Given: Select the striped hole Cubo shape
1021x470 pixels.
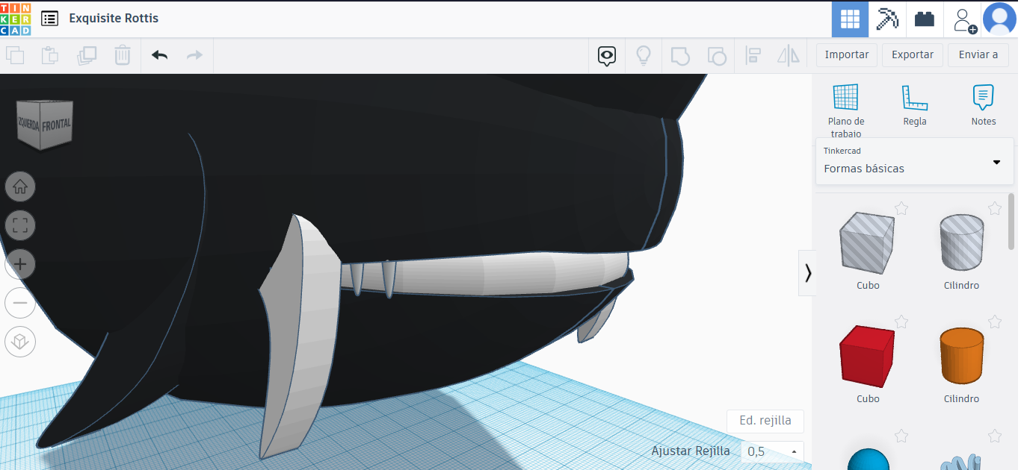Looking at the screenshot, I should coord(868,243).
